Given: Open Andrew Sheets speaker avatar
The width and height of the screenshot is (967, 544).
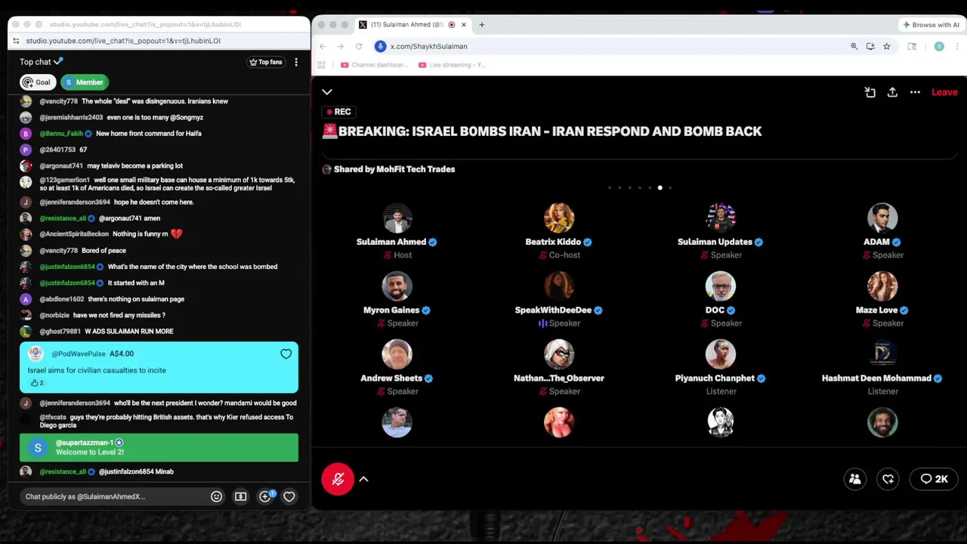Looking at the screenshot, I should (397, 354).
